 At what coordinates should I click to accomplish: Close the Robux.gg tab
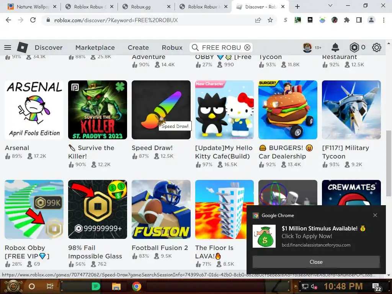169,7
